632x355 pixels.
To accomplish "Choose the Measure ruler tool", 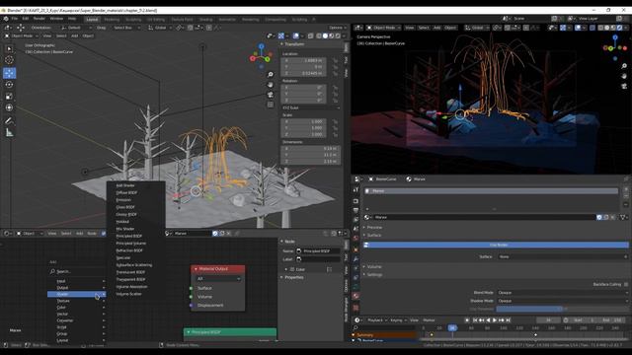I will tap(9, 132).
